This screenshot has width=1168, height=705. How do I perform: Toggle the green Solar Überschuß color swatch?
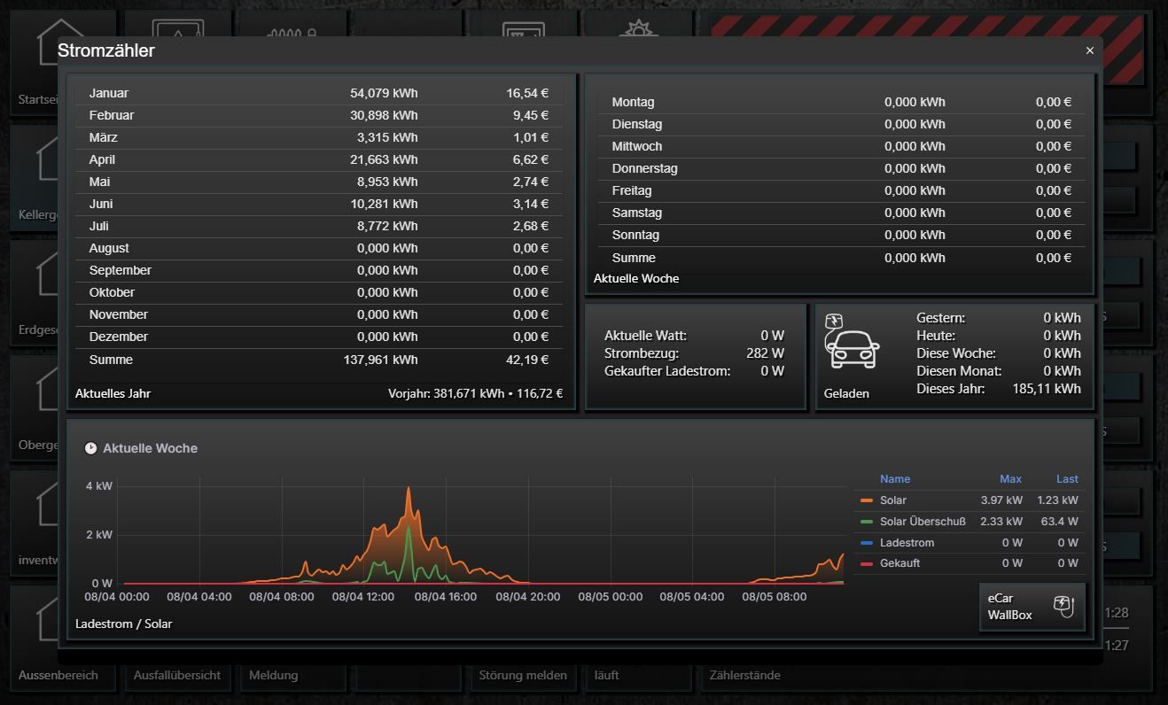coord(867,522)
